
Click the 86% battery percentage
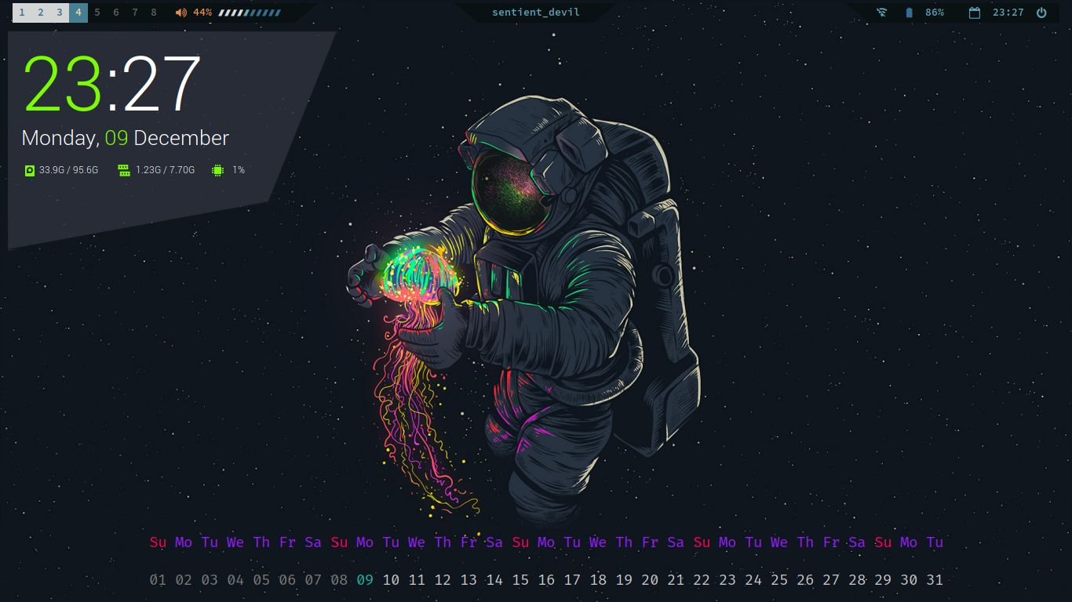tap(935, 13)
